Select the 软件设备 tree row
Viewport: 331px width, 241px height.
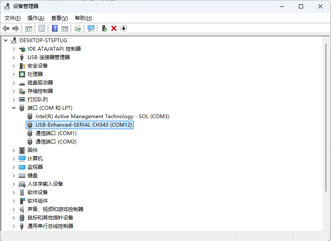[x=38, y=192]
